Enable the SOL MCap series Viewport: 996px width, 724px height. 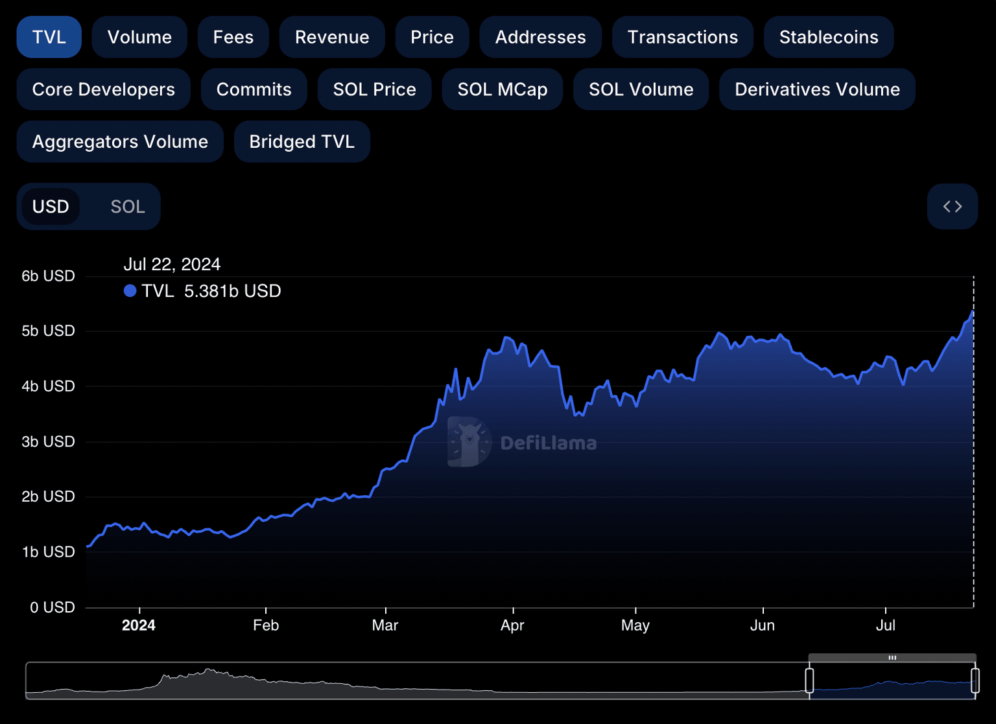point(502,89)
